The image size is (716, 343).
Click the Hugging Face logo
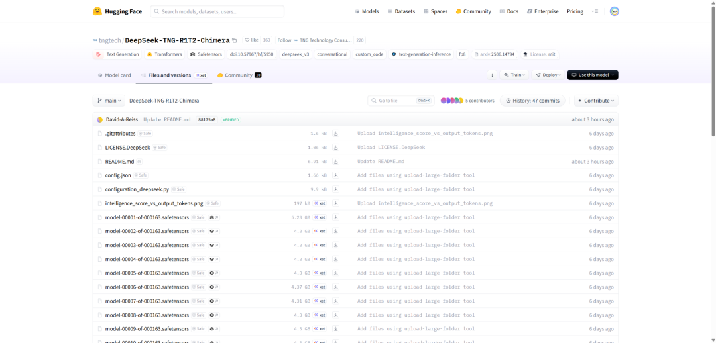point(117,11)
